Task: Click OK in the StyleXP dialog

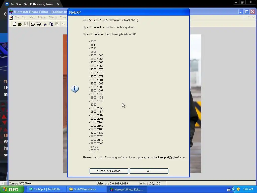Action: pyautogui.click(x=149, y=171)
